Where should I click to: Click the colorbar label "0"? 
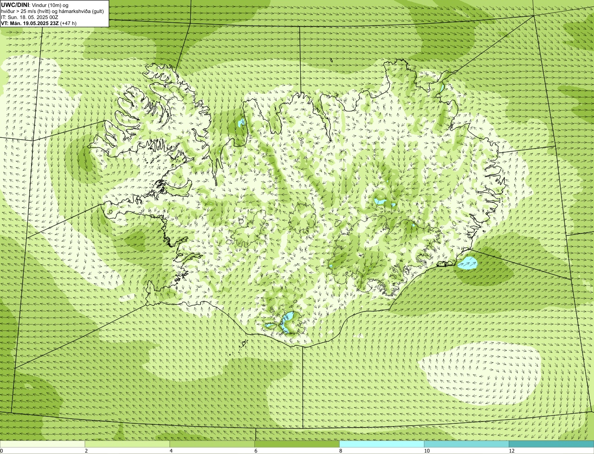(1, 451)
